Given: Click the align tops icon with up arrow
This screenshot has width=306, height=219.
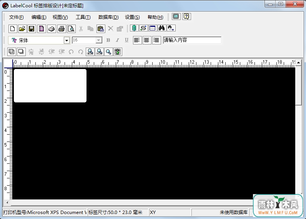Looking at the screenshot, I should click(31, 52).
